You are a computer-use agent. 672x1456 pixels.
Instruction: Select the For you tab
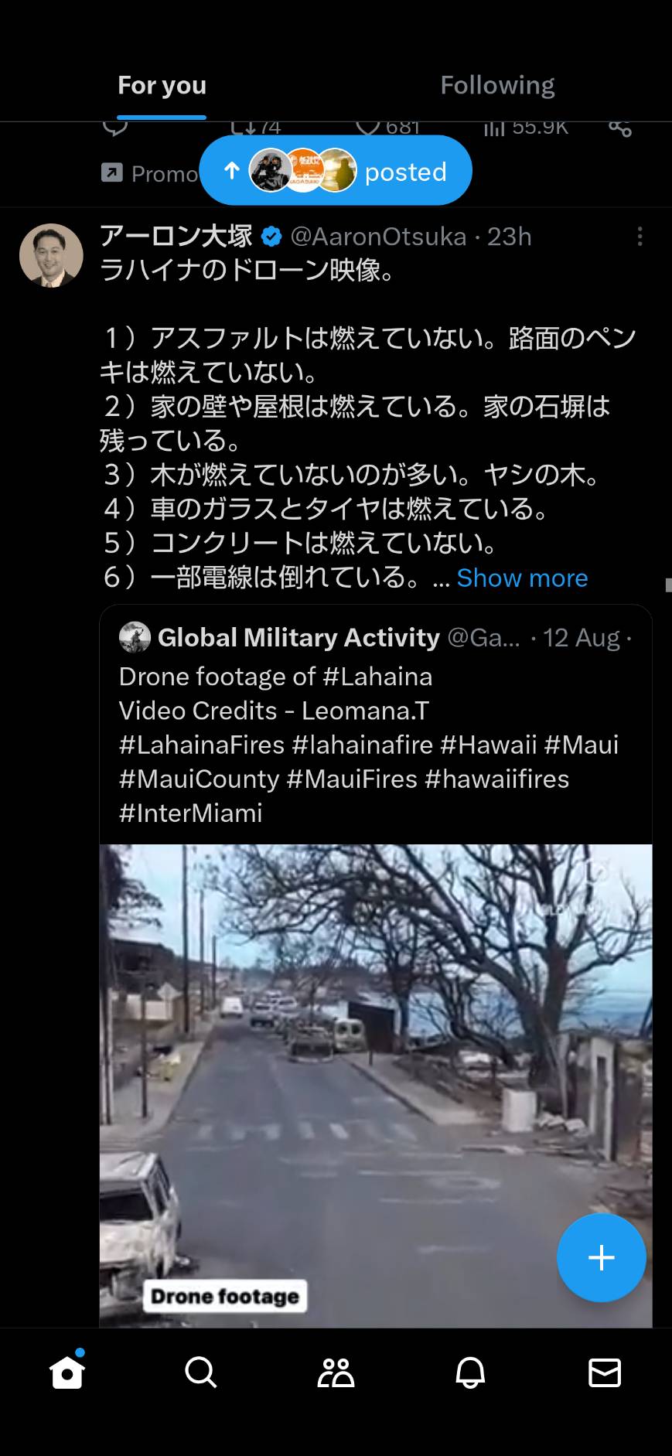[x=162, y=85]
